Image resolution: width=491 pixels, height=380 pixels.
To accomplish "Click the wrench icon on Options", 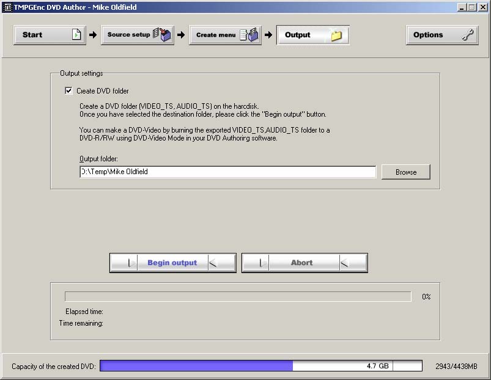I will tap(468, 35).
